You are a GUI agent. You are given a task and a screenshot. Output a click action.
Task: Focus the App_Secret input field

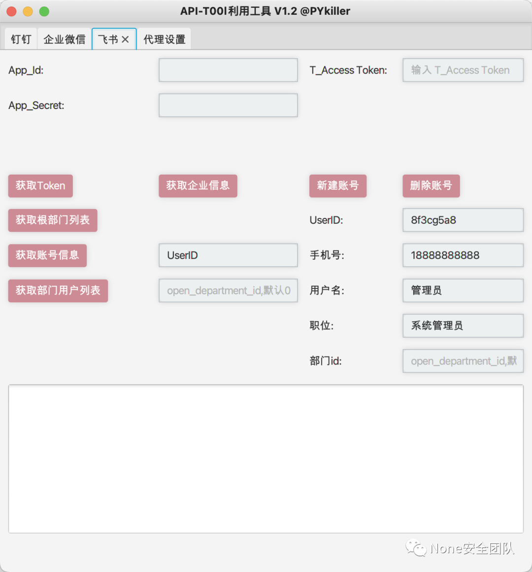click(x=228, y=106)
